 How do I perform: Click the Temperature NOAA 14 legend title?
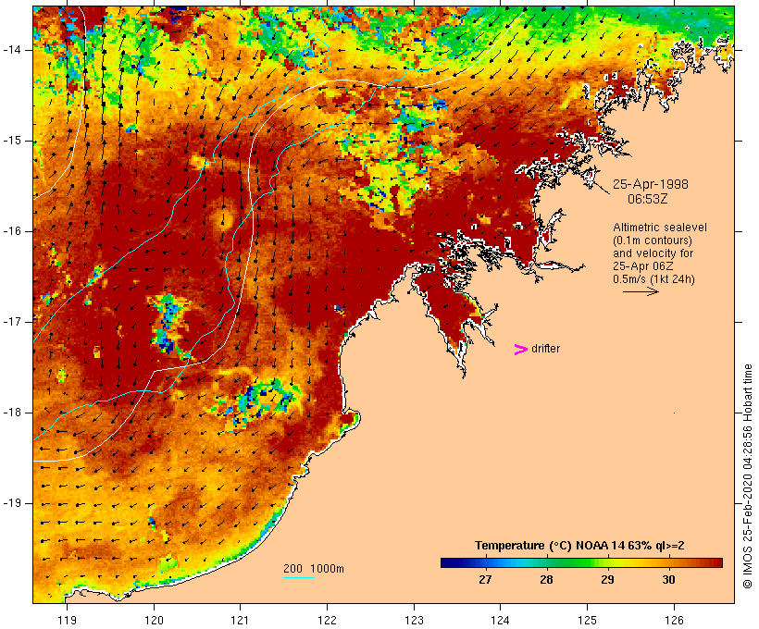click(579, 546)
